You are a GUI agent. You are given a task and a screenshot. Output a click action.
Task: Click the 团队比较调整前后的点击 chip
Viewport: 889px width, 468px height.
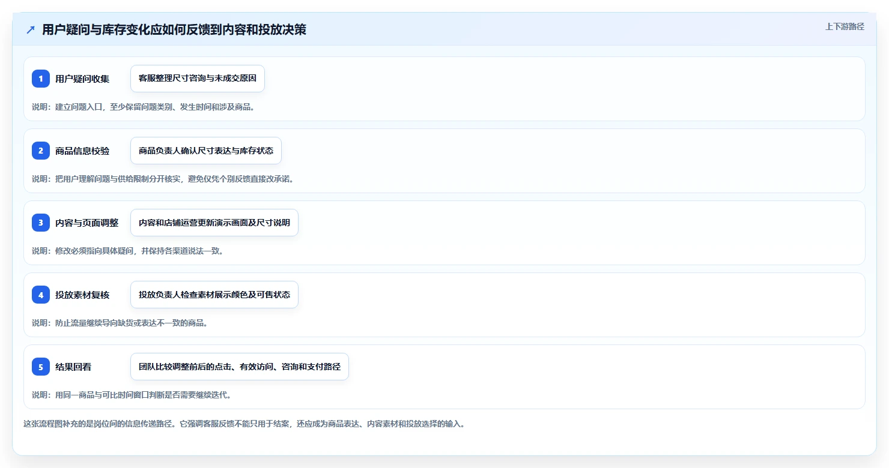click(x=240, y=367)
